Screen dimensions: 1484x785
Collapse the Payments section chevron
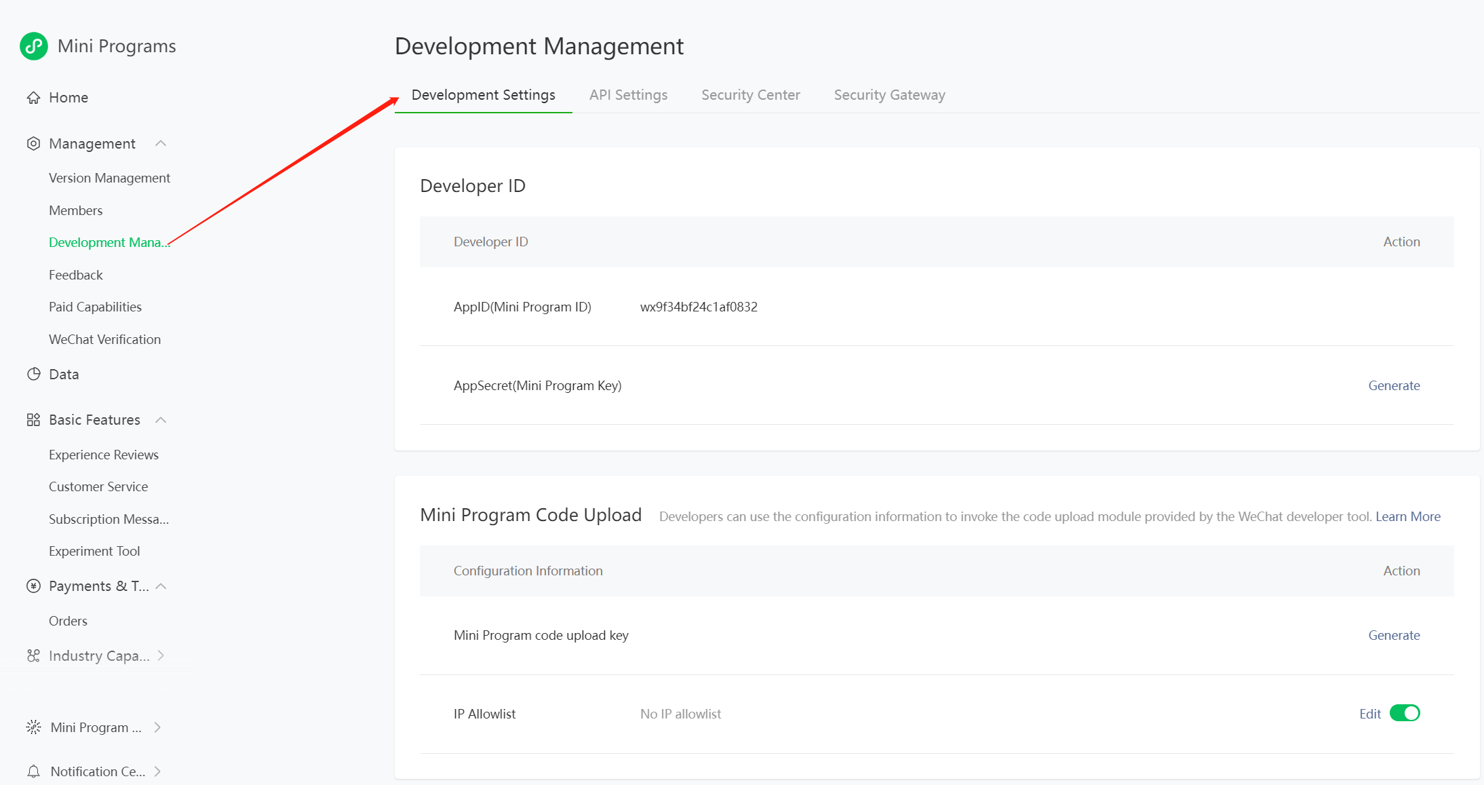point(161,586)
